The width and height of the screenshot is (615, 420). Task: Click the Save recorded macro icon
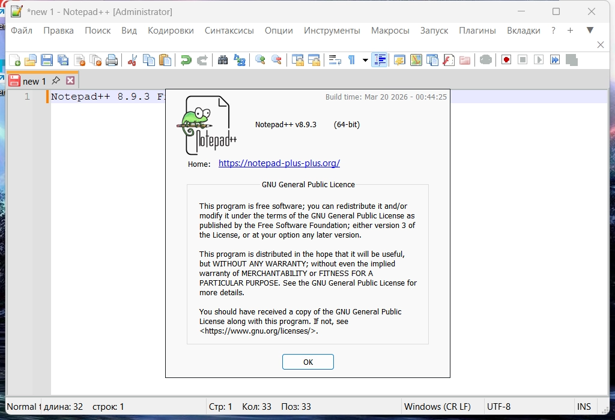point(572,60)
